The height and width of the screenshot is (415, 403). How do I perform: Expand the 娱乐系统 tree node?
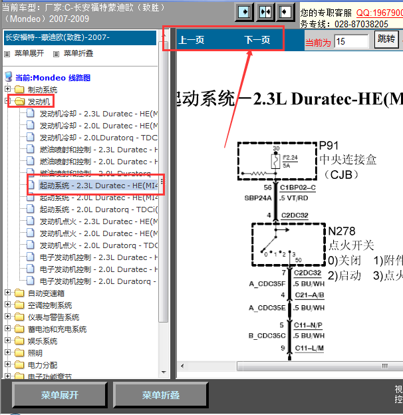click(8, 341)
